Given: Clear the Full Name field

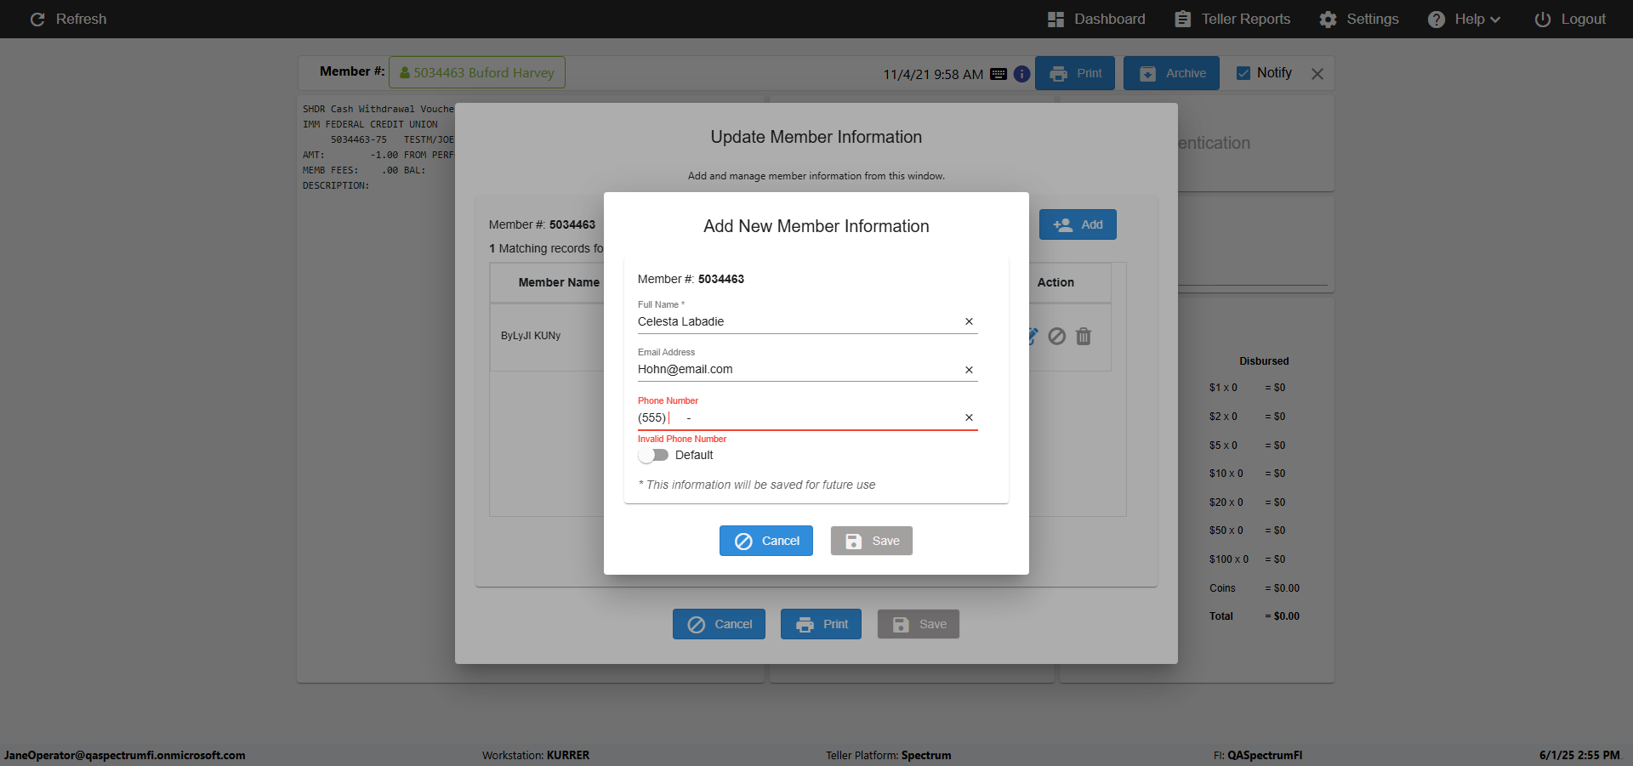Looking at the screenshot, I should (x=969, y=321).
